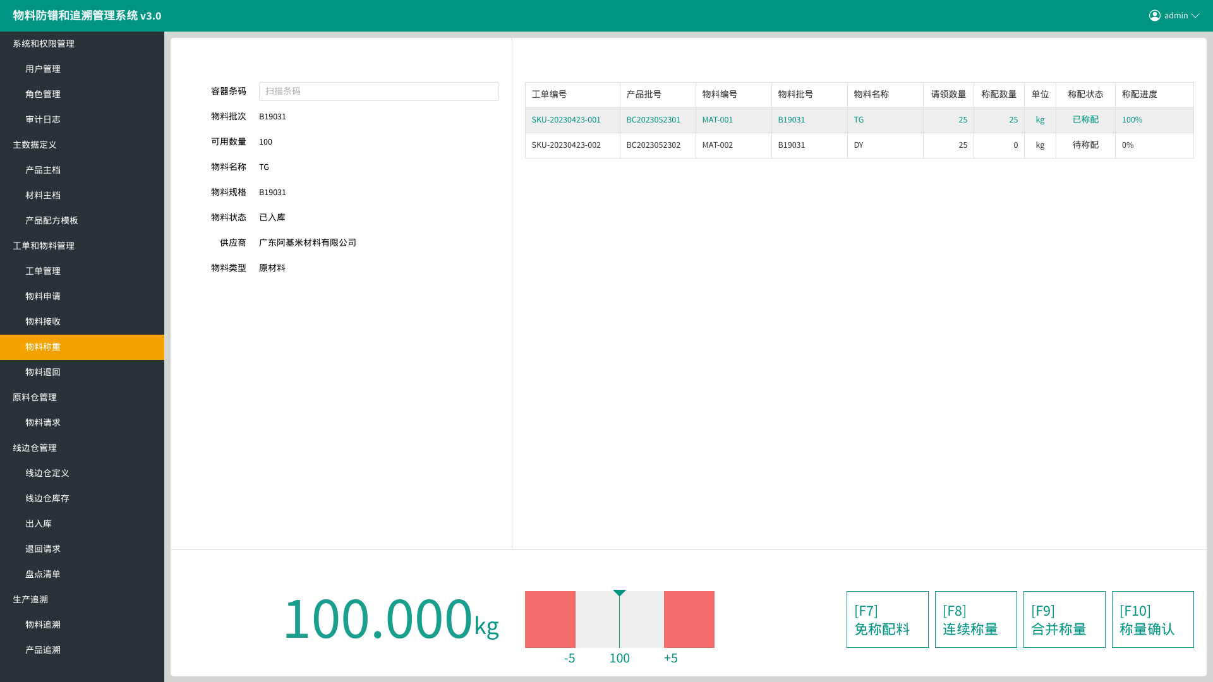Open 材料主档 in the sidebar
This screenshot has height=682, width=1213.
pos(82,196)
